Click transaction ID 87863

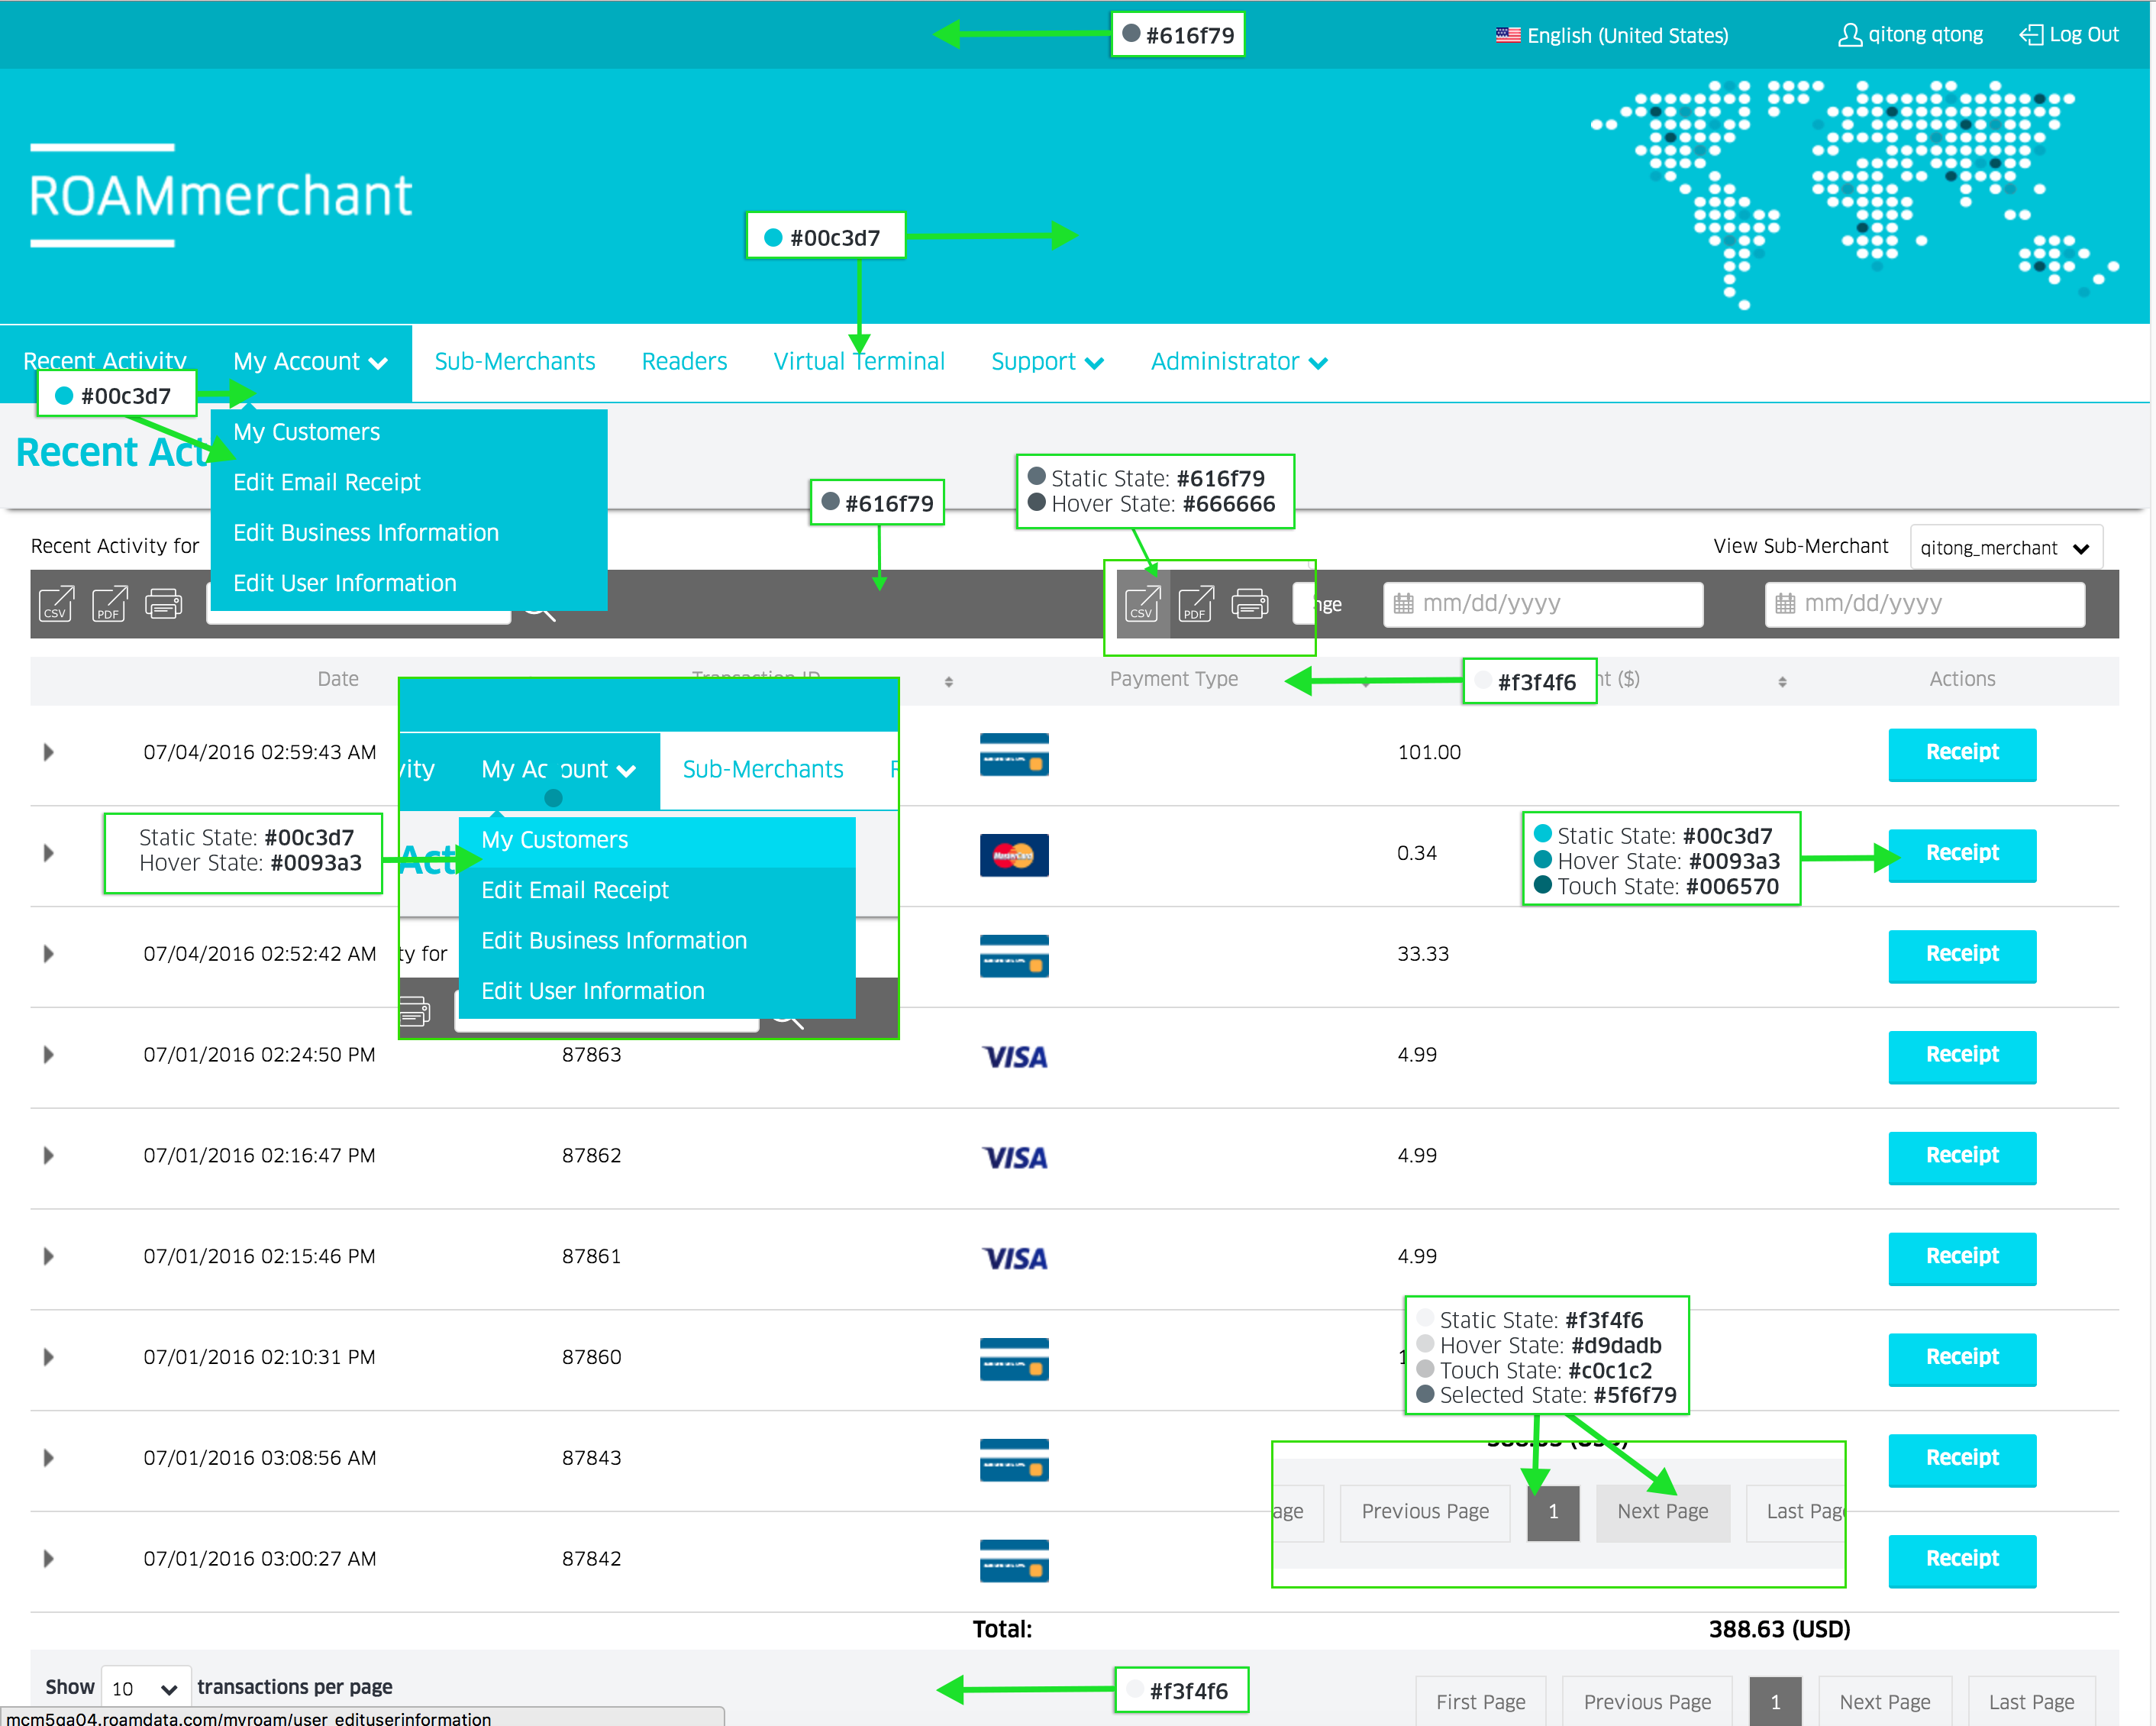(x=591, y=1055)
